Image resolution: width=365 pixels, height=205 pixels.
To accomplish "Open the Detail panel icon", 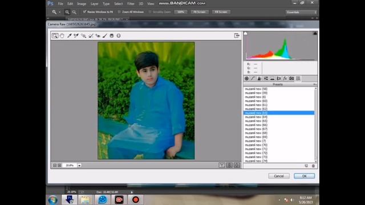I will click(259, 79).
